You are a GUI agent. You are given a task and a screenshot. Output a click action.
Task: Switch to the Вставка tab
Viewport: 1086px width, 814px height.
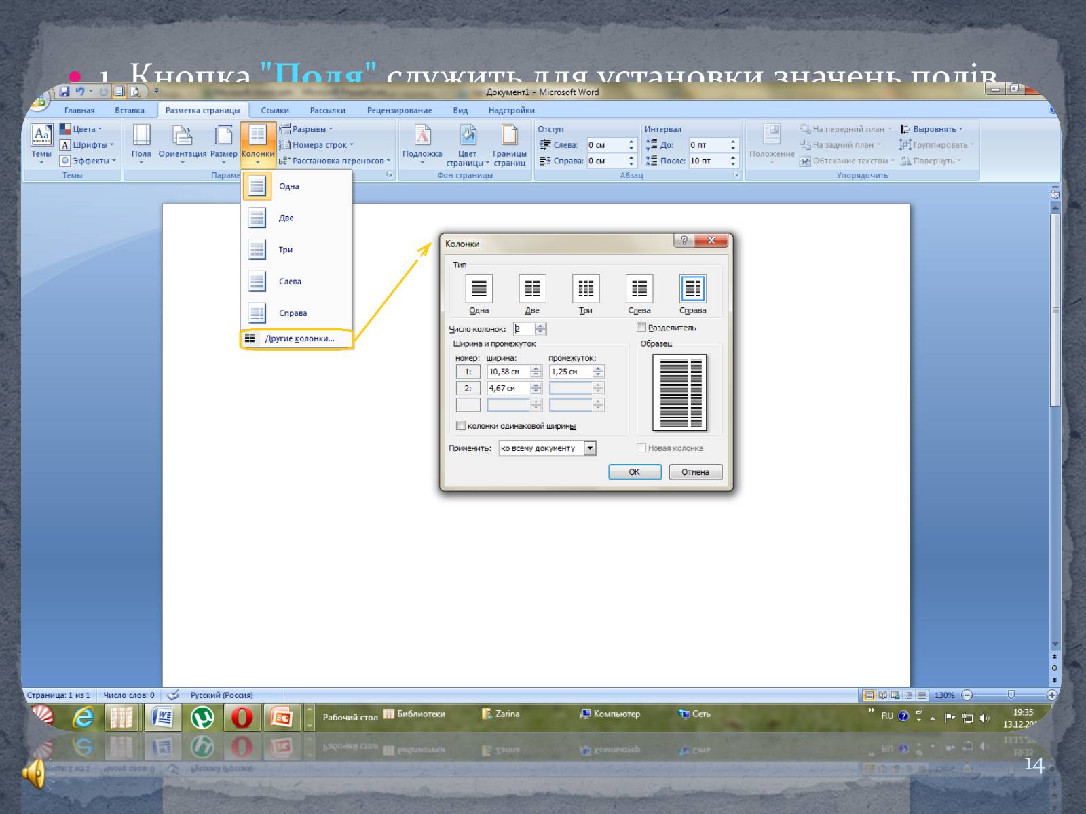pyautogui.click(x=130, y=110)
